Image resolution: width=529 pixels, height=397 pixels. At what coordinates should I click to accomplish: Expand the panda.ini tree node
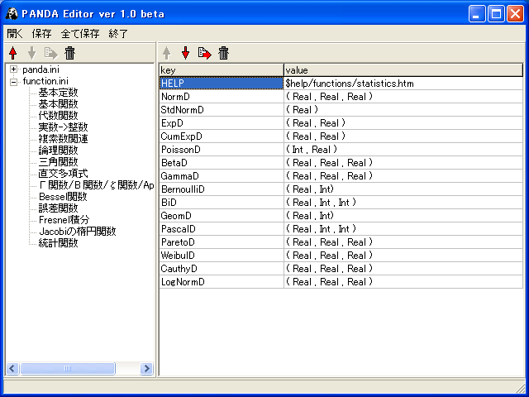13,69
